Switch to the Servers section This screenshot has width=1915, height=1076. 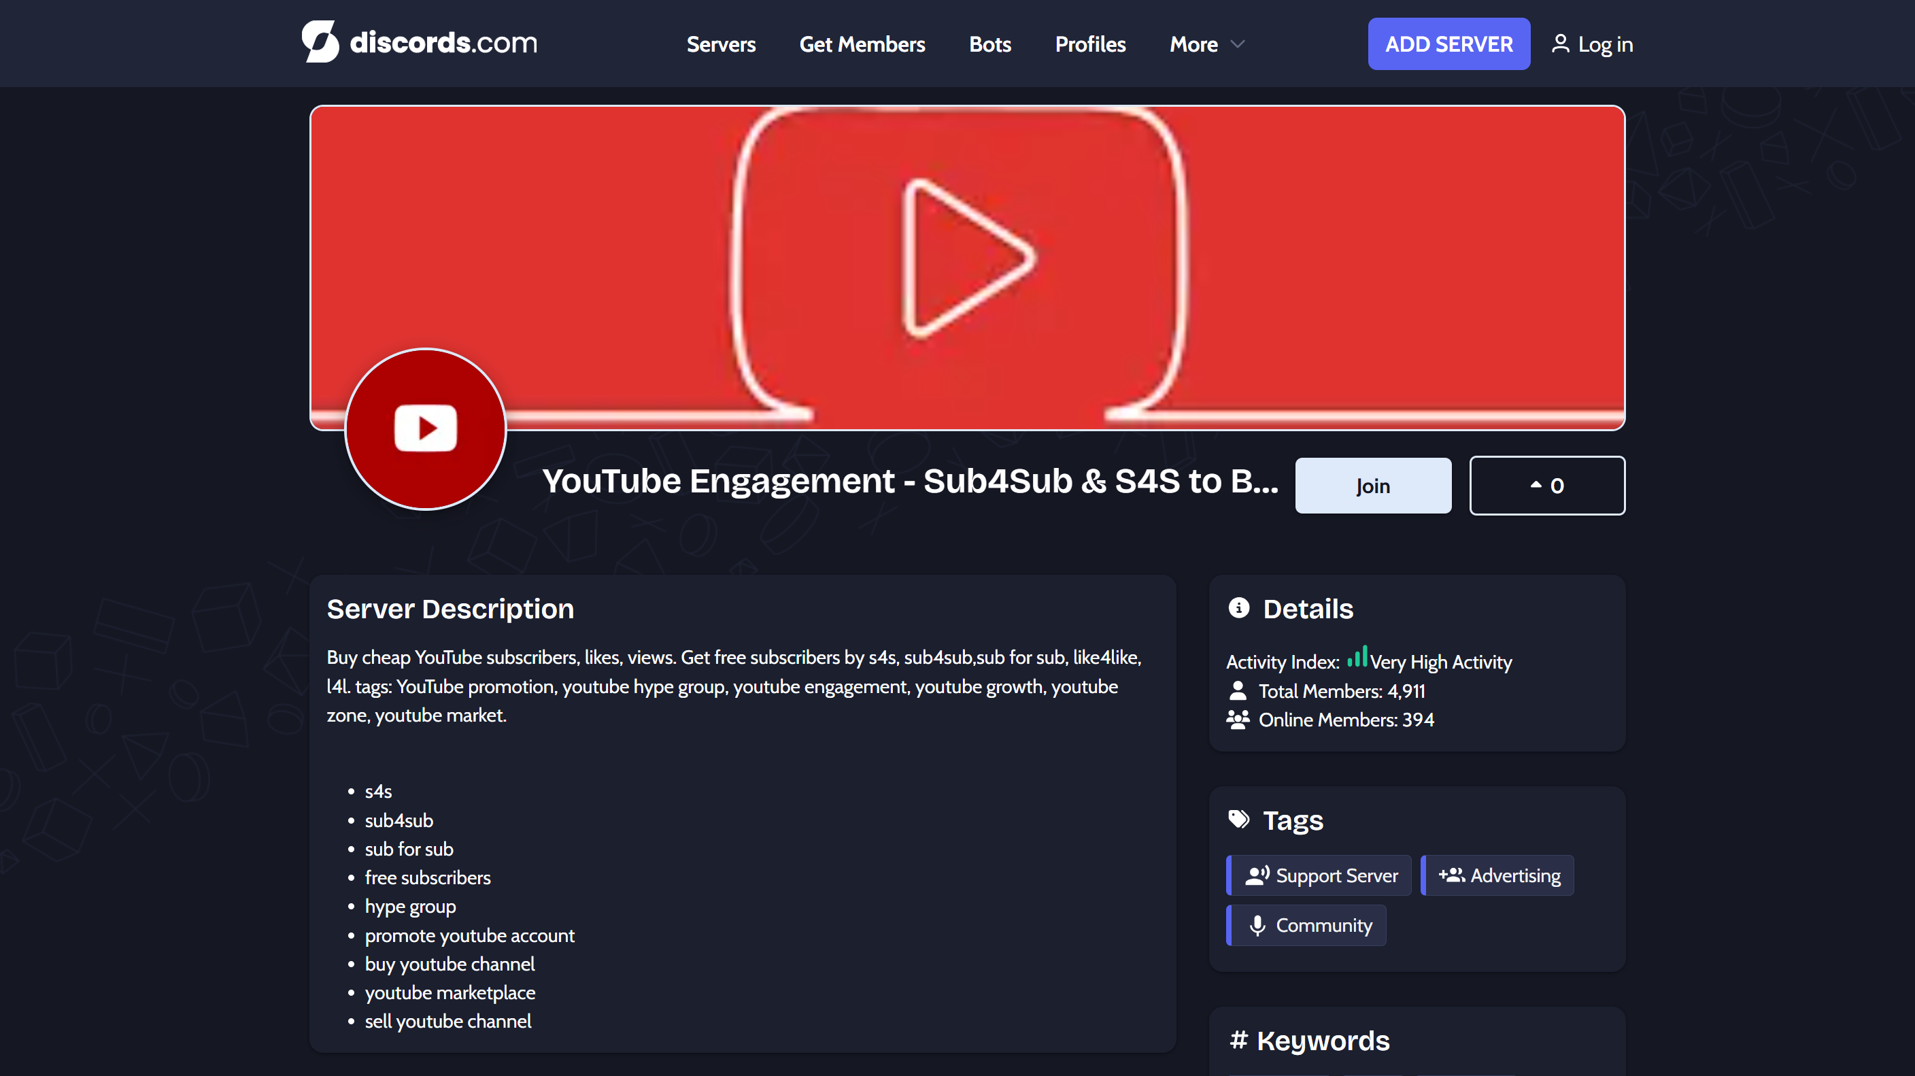[721, 44]
